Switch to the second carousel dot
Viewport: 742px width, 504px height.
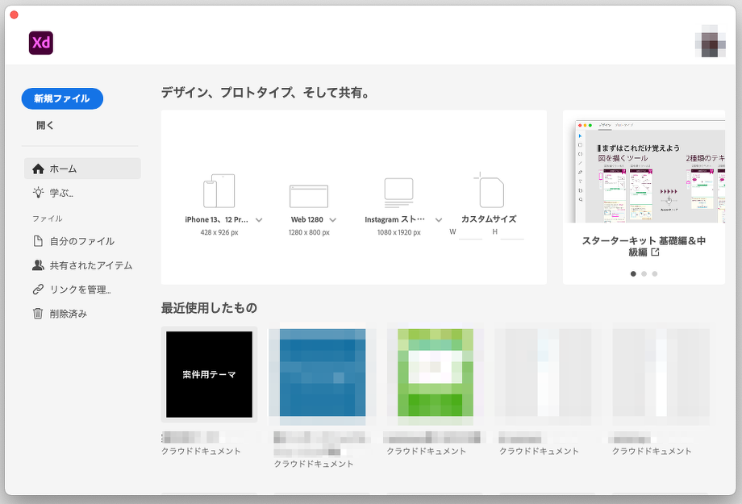(644, 274)
